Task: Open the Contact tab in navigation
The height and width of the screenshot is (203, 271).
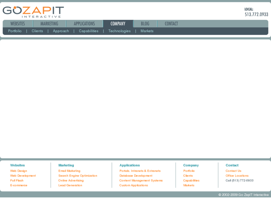Action: point(171,24)
